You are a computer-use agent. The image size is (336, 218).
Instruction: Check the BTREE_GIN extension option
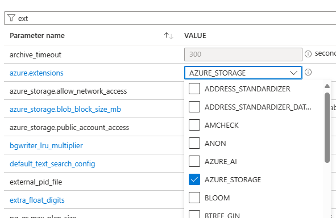coord(194,214)
